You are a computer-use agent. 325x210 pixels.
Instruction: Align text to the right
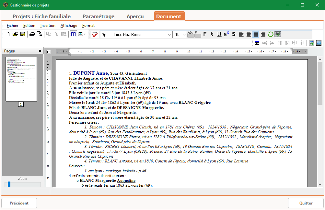[263, 34]
